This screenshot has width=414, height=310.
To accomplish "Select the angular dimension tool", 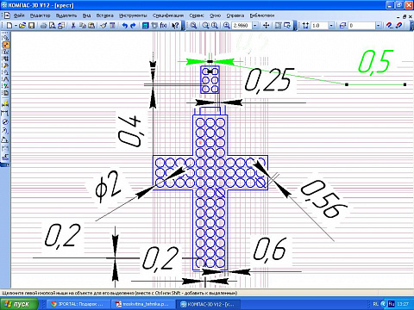I will coord(5,139).
